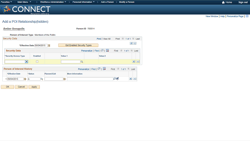The image size is (250, 141).
Task: Look up Status with magnifier icon
Action: coord(42,79)
